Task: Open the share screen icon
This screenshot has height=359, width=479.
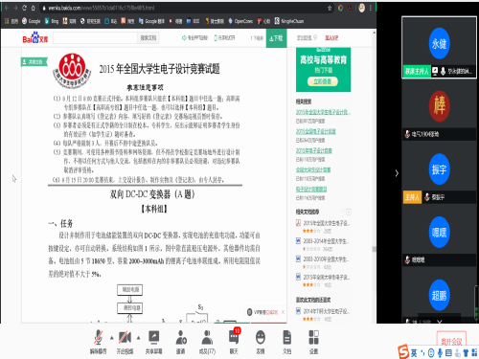Action: pyautogui.click(x=154, y=342)
